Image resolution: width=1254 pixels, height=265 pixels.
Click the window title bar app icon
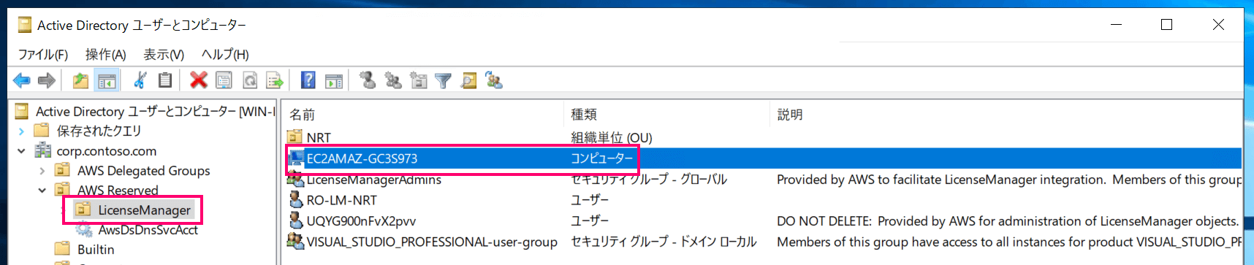click(x=25, y=25)
